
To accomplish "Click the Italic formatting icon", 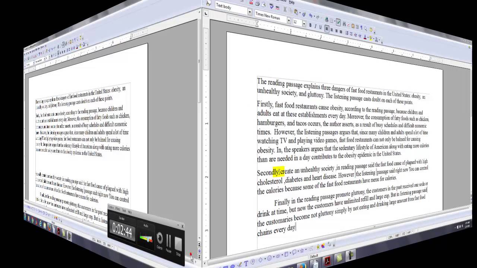I will [315, 26].
